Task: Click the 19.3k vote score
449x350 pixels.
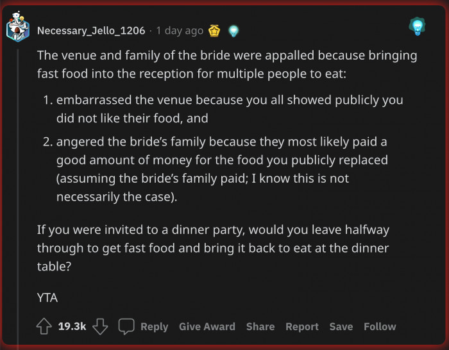Action: [72, 326]
